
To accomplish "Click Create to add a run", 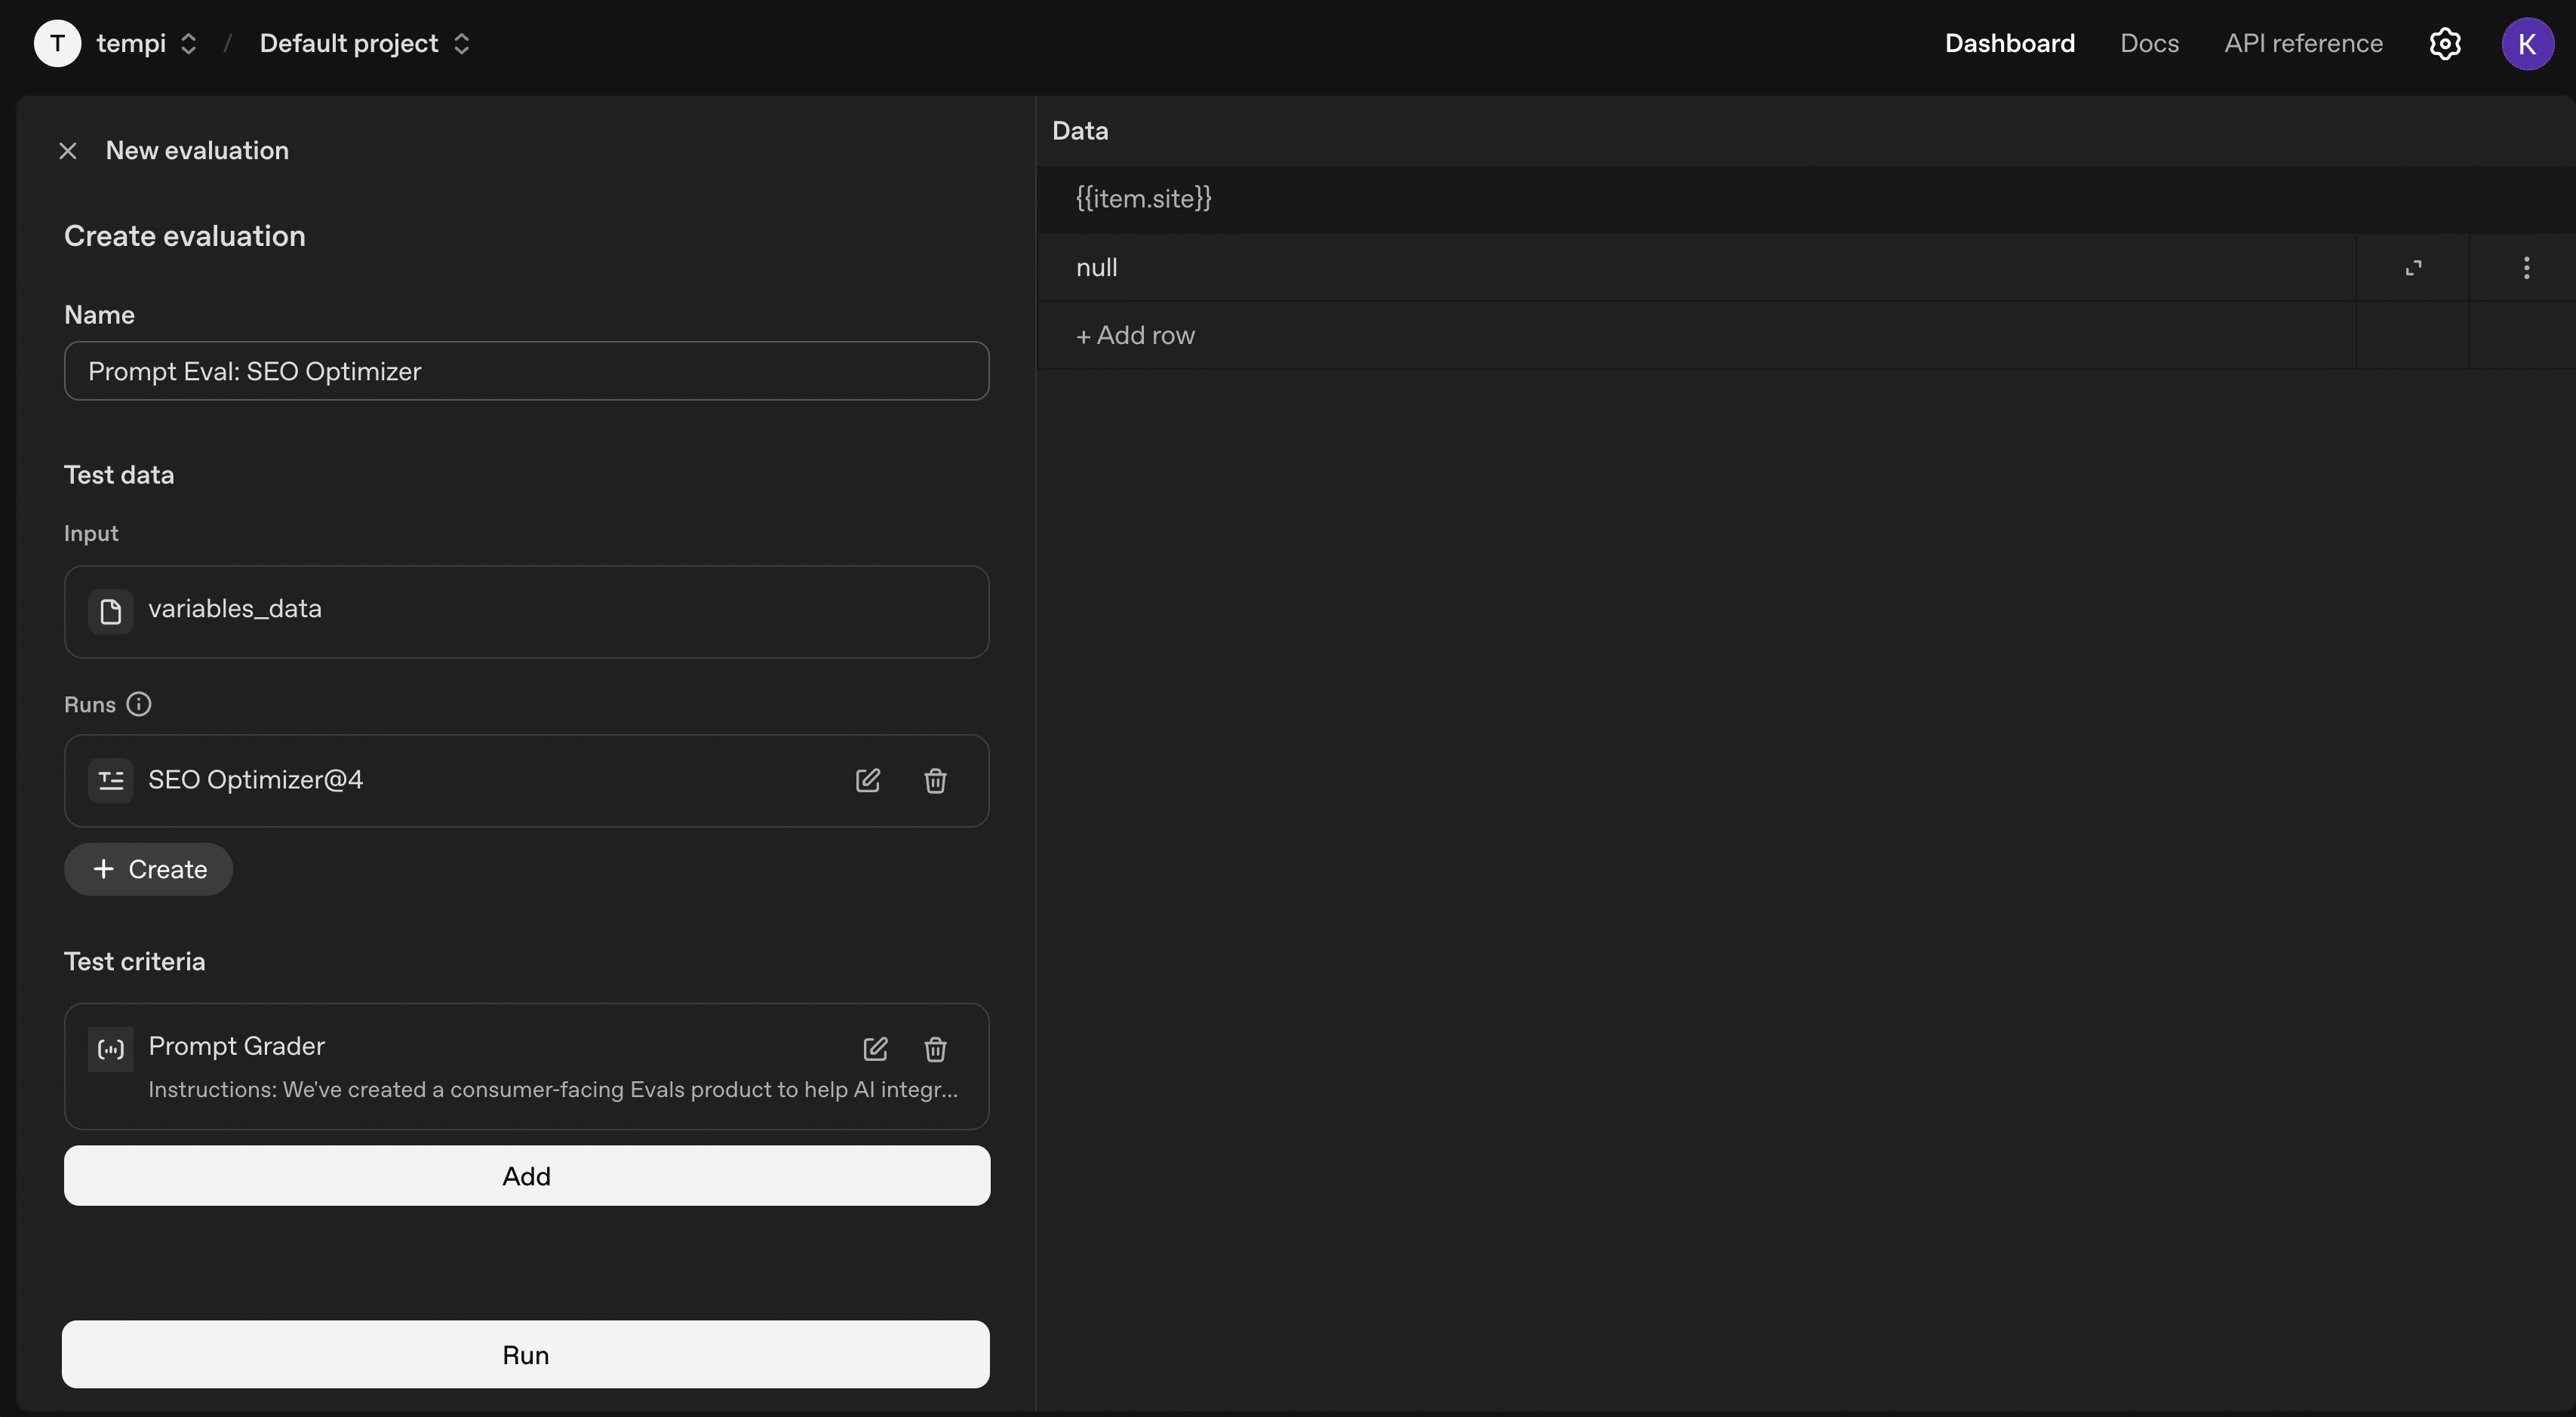I will point(149,869).
